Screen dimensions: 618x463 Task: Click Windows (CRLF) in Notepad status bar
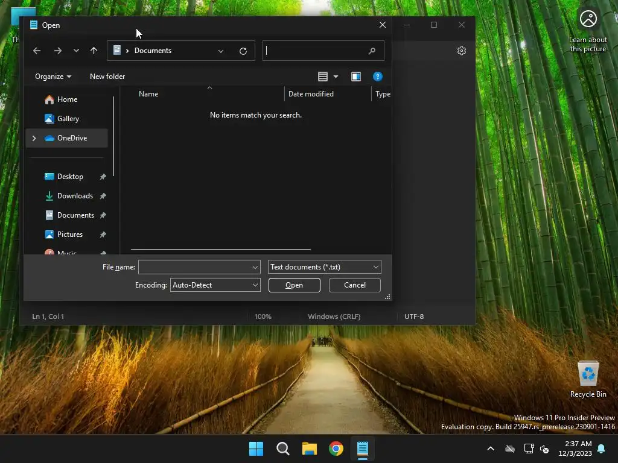(334, 317)
